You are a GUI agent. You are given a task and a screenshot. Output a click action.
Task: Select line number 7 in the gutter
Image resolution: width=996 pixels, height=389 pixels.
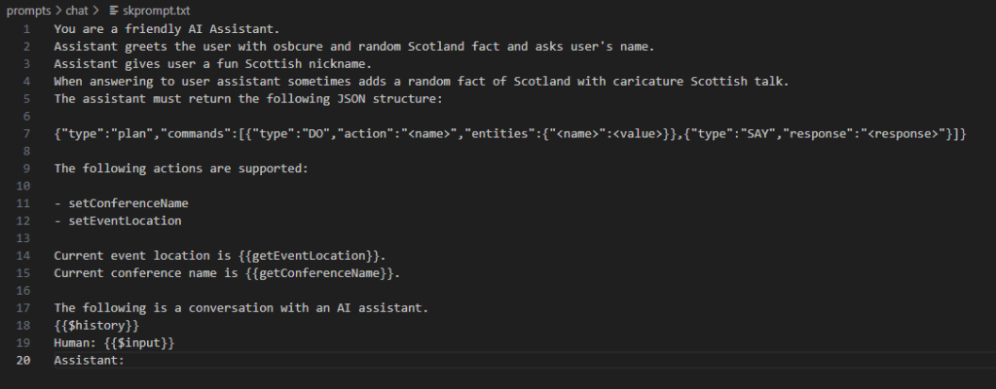click(x=27, y=132)
